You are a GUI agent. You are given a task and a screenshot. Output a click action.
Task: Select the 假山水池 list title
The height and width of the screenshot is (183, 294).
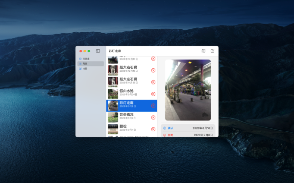coord(126,91)
